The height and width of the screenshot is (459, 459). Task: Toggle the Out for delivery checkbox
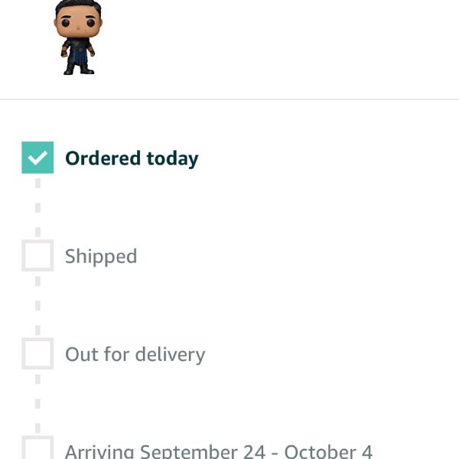pos(37,353)
